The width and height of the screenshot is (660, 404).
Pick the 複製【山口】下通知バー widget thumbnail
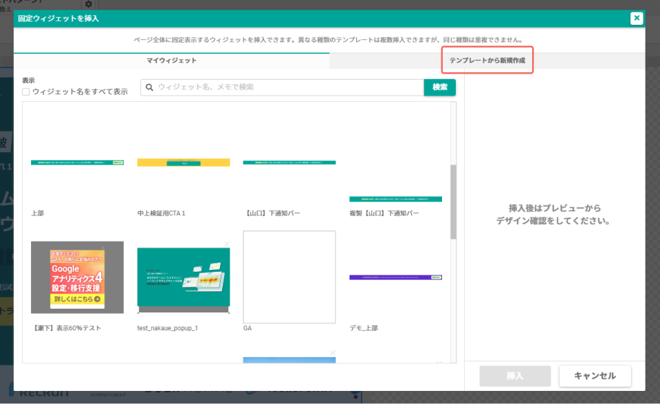point(396,199)
